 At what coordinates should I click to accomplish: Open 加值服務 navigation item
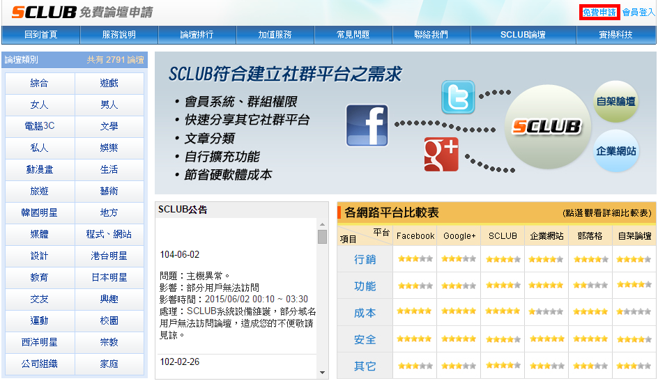click(275, 35)
